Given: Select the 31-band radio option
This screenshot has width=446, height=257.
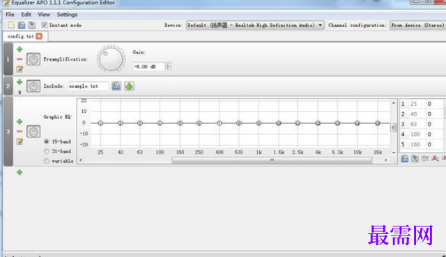Looking at the screenshot, I should (47, 151).
